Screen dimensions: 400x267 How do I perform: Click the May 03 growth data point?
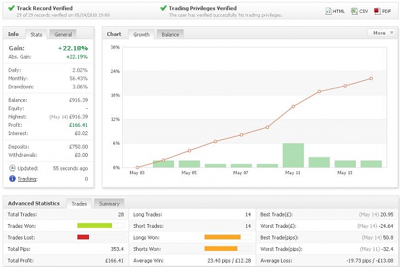click(138, 168)
